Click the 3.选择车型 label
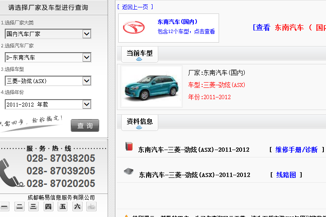This screenshot has width=326, height=217. (13, 69)
